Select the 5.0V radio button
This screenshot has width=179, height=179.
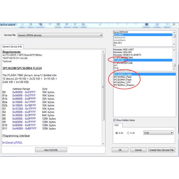117,133
